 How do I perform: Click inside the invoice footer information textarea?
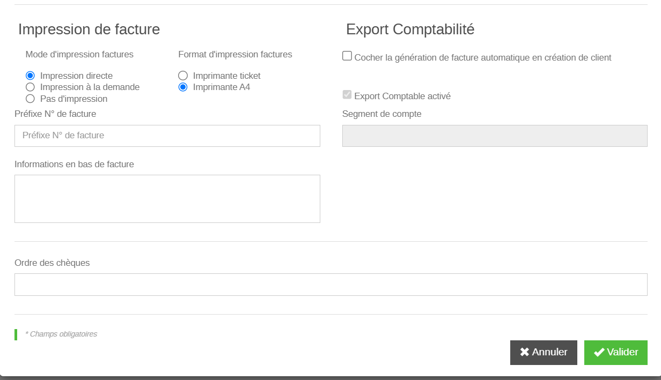pos(167,198)
